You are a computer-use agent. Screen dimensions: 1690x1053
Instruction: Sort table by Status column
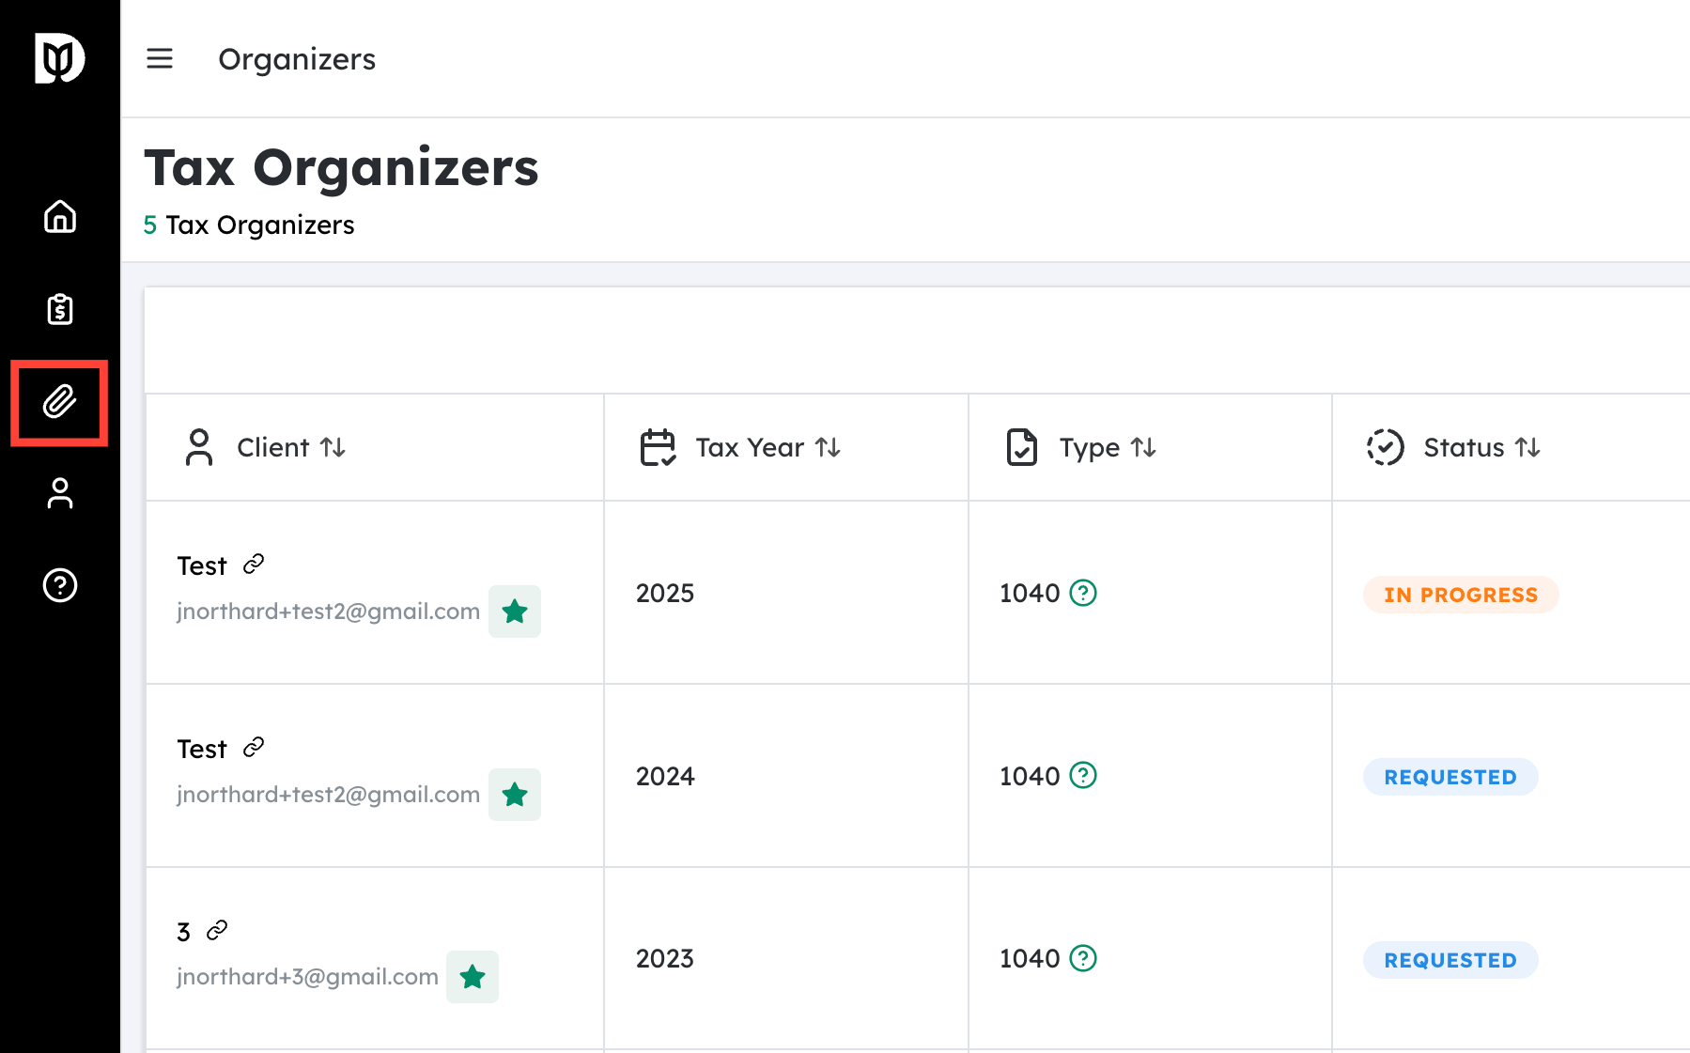pos(1527,447)
